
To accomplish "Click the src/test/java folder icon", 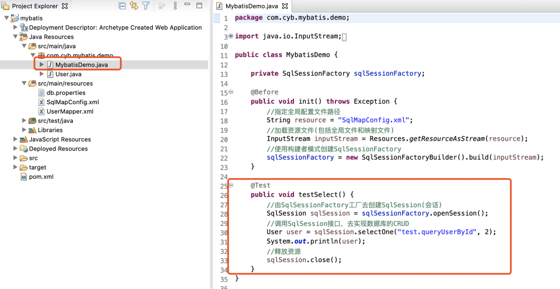I will click(x=32, y=120).
